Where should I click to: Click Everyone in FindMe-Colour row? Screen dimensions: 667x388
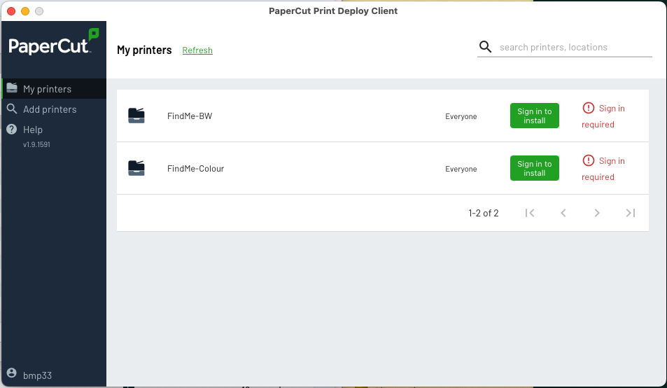(x=461, y=169)
